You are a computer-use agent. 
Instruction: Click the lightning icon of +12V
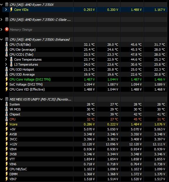click(7, 144)
